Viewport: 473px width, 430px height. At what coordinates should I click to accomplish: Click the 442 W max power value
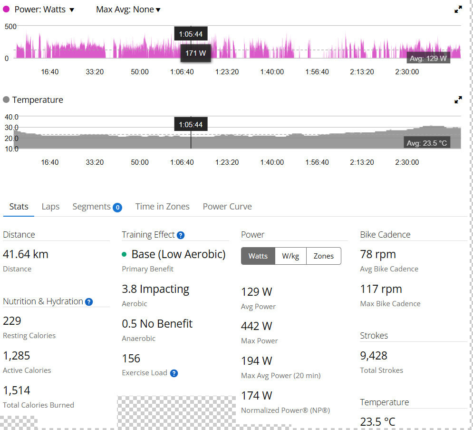click(x=257, y=326)
